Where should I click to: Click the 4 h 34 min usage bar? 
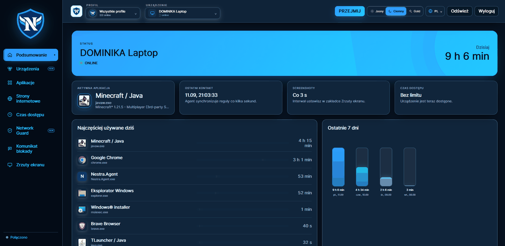pos(362,167)
